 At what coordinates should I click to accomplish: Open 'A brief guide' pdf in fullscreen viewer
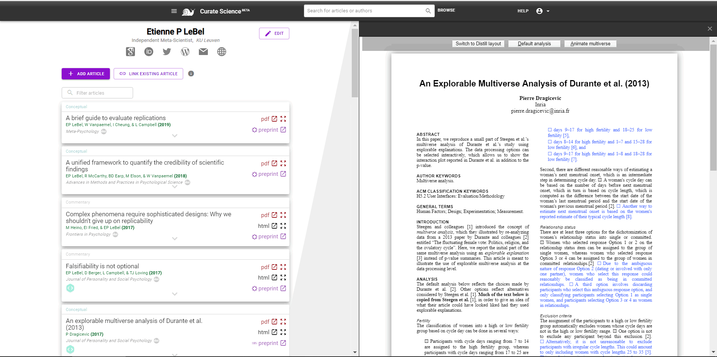[x=283, y=119]
